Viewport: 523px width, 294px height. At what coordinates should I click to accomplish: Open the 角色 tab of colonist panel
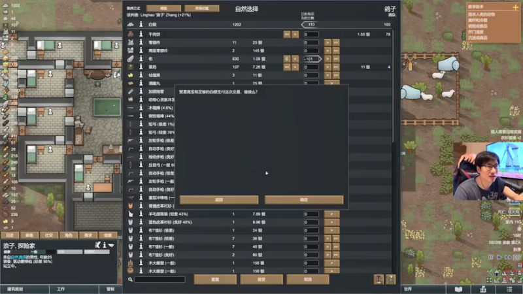point(69,235)
